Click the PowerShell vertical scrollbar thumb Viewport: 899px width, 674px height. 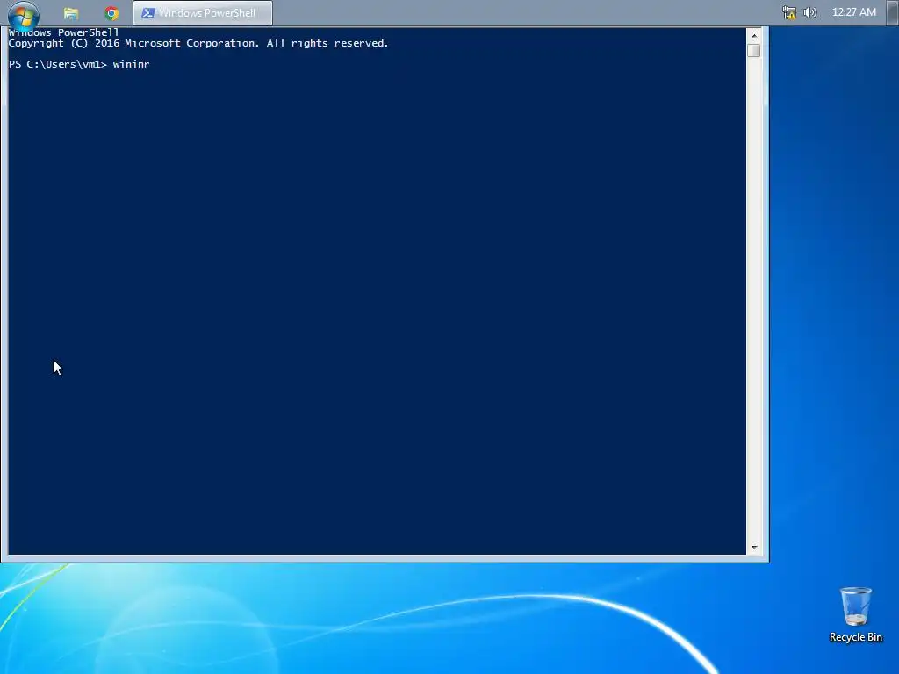pos(754,50)
